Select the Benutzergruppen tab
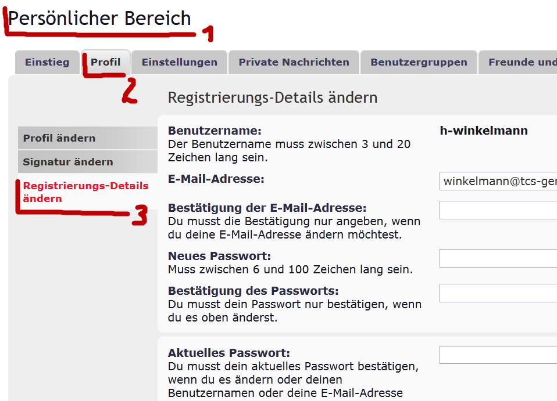Viewport: 557px width, 401px height. (419, 62)
